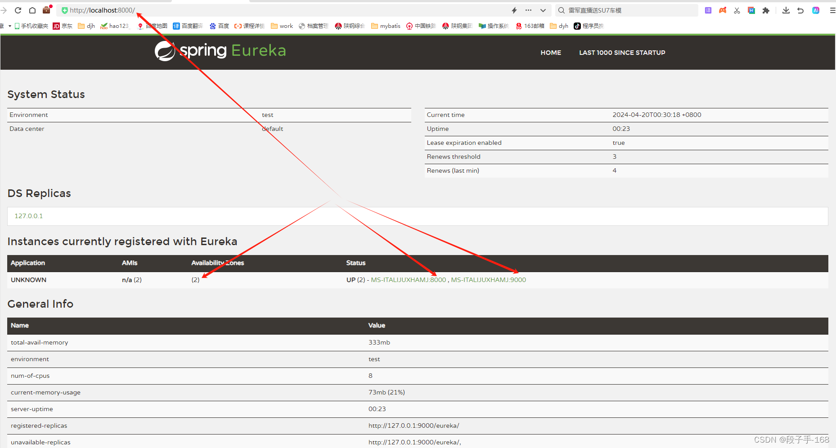Click the lightning bolt speed mode icon

[x=514, y=10]
